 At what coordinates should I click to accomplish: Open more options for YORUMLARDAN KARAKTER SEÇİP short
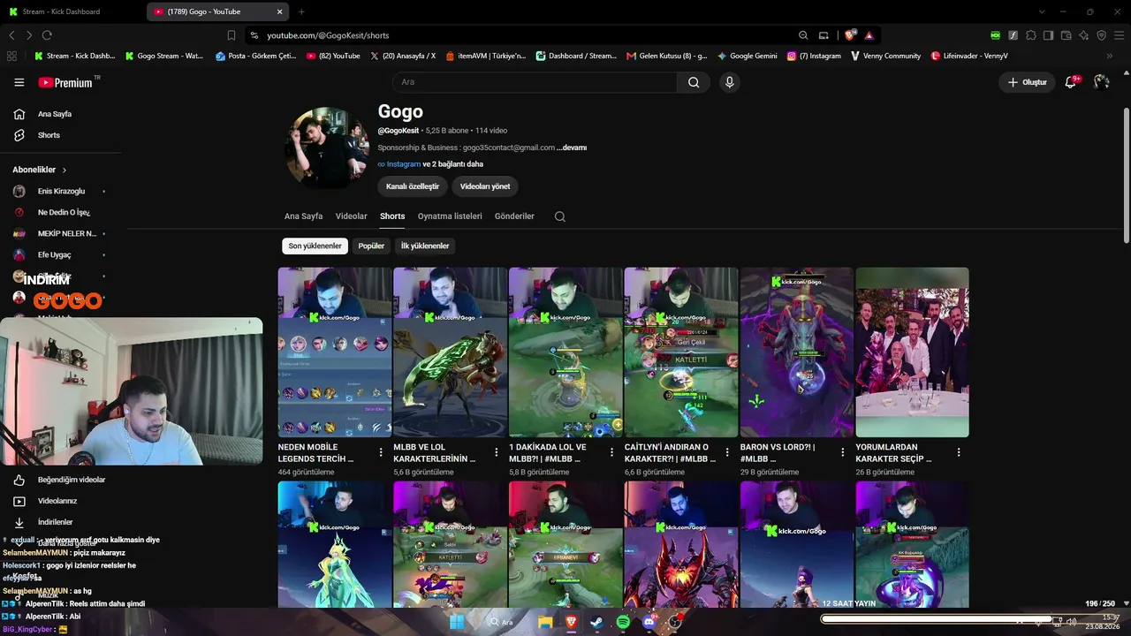click(959, 452)
